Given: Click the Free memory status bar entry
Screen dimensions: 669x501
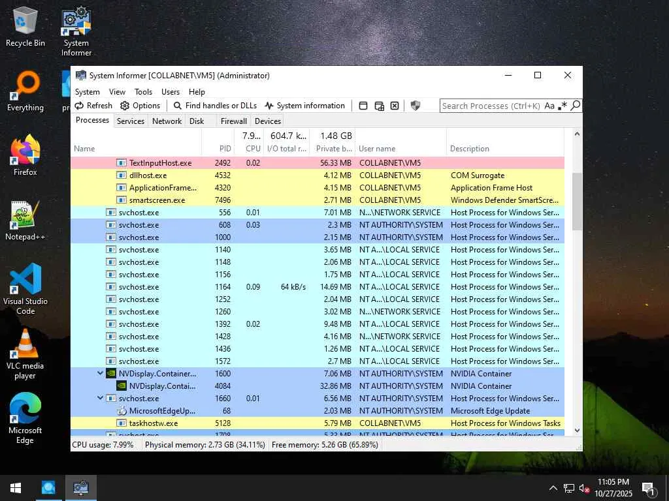Looking at the screenshot, I should pyautogui.click(x=325, y=445).
